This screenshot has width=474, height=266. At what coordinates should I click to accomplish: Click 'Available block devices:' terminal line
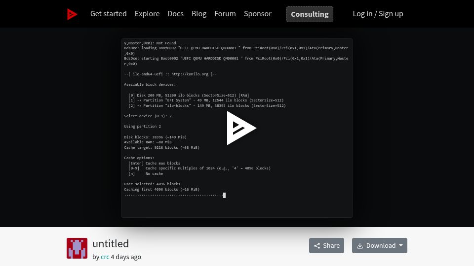click(150, 84)
